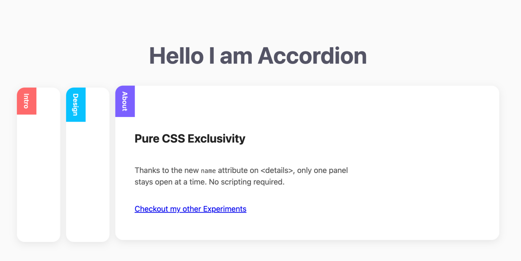Open the Checkout my other Experiments link
521x261 pixels.
tap(190, 209)
